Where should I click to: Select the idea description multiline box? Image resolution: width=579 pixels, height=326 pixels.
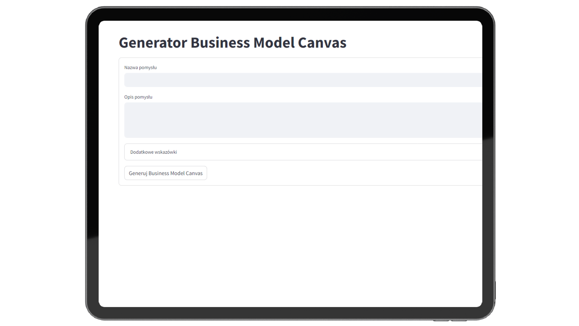[302, 120]
